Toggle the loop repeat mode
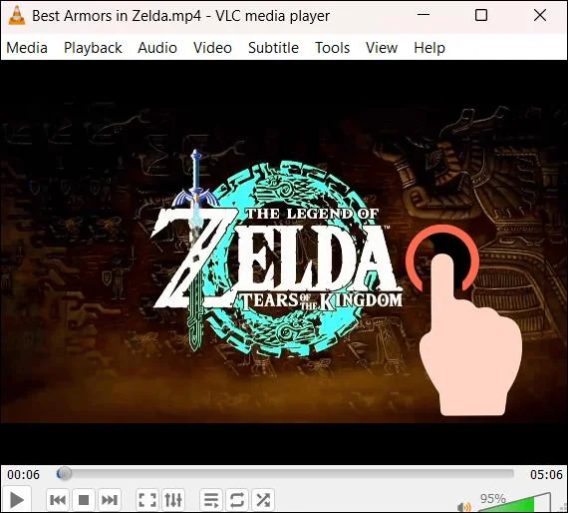This screenshot has width=568, height=513. point(237,500)
